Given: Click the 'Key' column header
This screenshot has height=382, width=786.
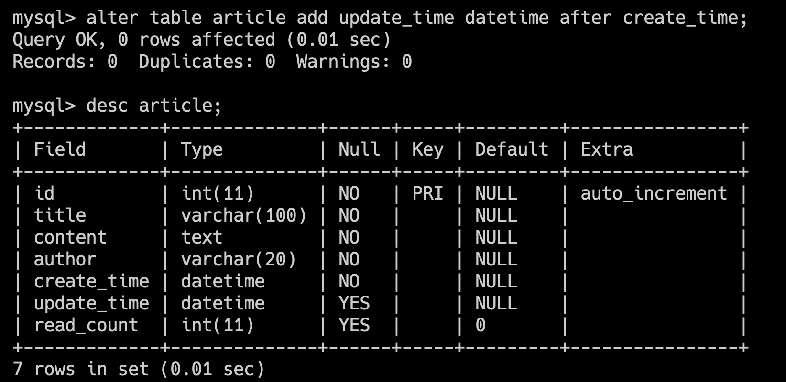Looking at the screenshot, I should tap(427, 150).
